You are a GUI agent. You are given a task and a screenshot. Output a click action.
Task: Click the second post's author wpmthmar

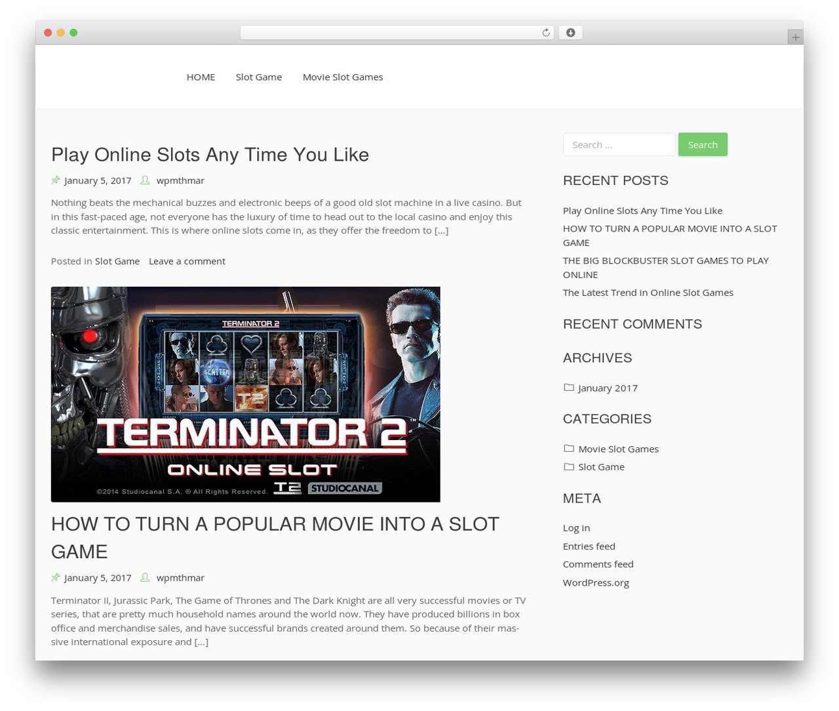pyautogui.click(x=180, y=578)
